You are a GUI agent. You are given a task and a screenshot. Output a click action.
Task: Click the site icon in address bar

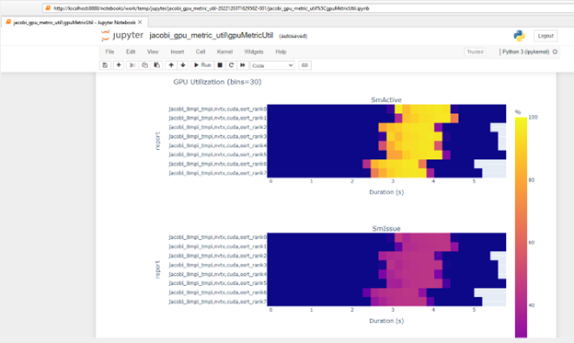tap(48, 8)
